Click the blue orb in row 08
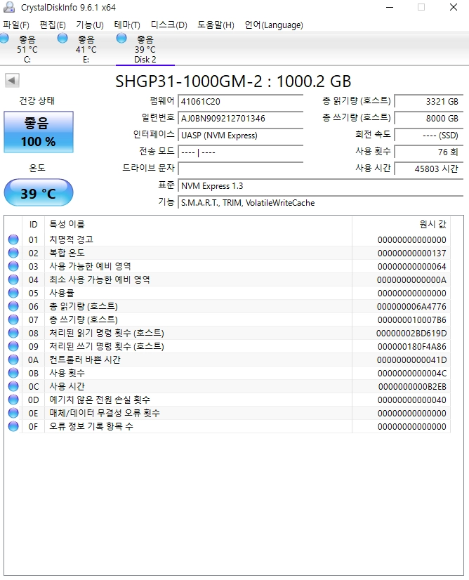The height and width of the screenshot is (580, 469). (13, 333)
